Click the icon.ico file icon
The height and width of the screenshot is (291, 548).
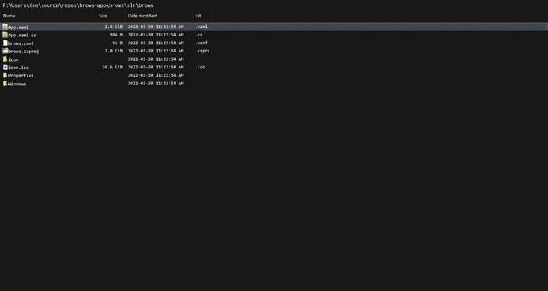5,67
